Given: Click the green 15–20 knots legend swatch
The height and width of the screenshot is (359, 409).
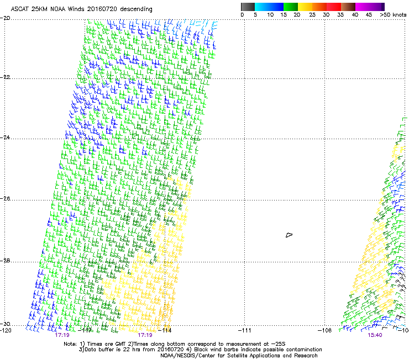Looking at the screenshot, I should coord(291,7).
